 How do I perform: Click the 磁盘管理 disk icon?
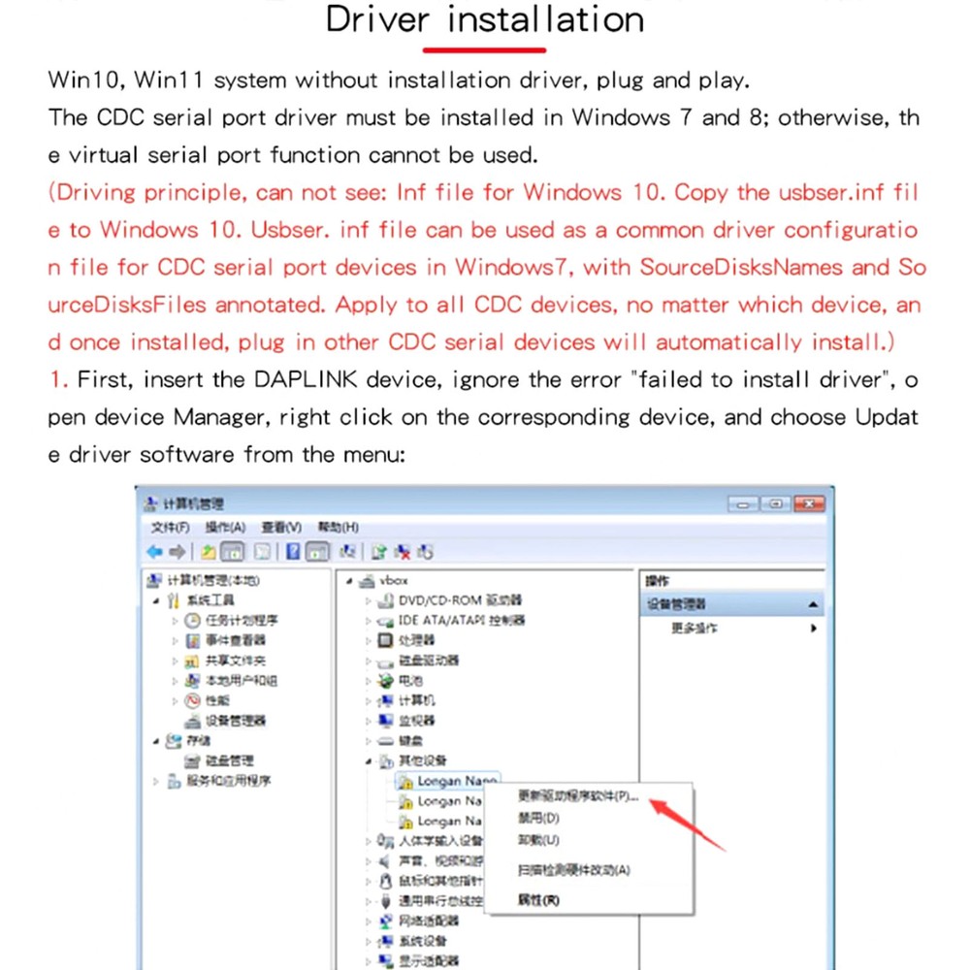(192, 760)
